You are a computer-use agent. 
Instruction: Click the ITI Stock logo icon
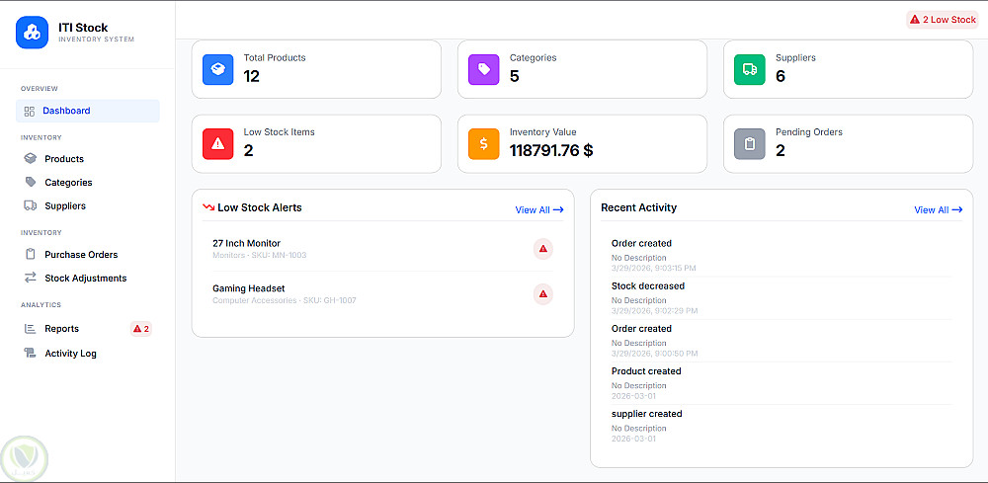32,32
